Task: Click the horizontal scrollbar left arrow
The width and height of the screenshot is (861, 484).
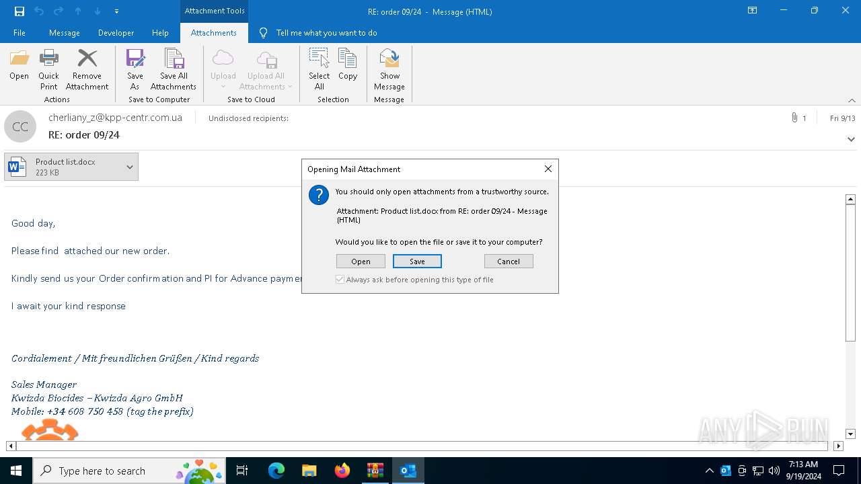Action: (x=11, y=446)
